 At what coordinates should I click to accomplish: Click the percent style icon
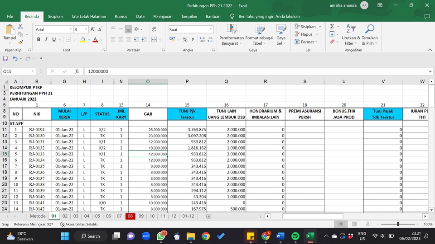coord(185,40)
